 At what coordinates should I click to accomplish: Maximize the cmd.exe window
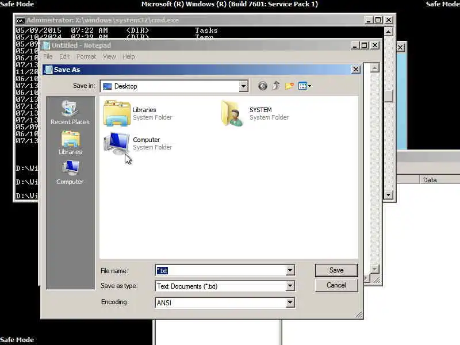coord(378,20)
